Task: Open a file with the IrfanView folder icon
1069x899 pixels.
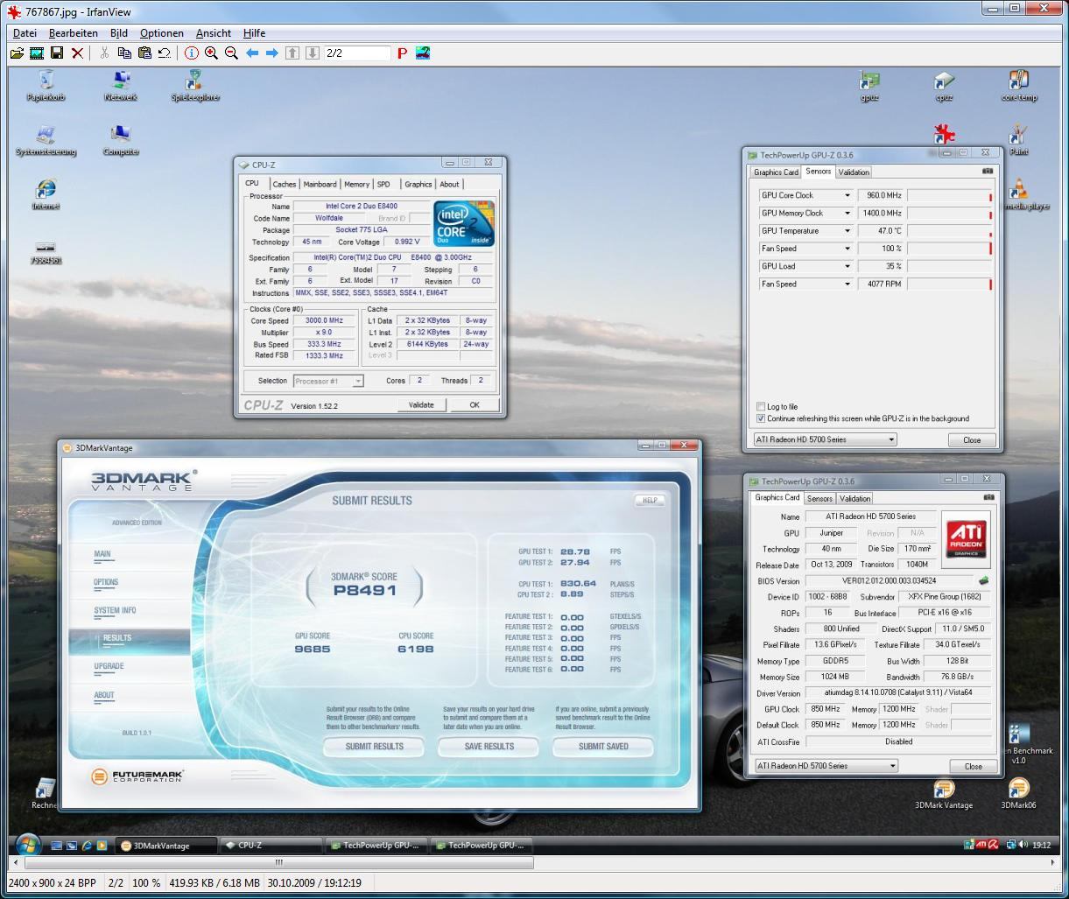Action: tap(17, 53)
